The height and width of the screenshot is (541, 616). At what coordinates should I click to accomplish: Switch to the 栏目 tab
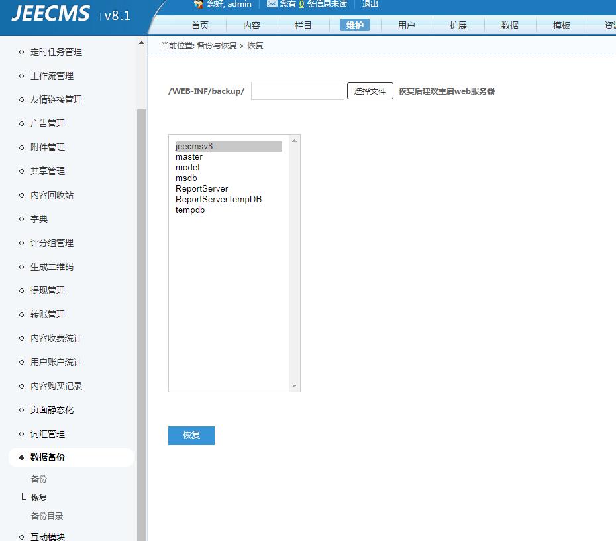pyautogui.click(x=303, y=25)
